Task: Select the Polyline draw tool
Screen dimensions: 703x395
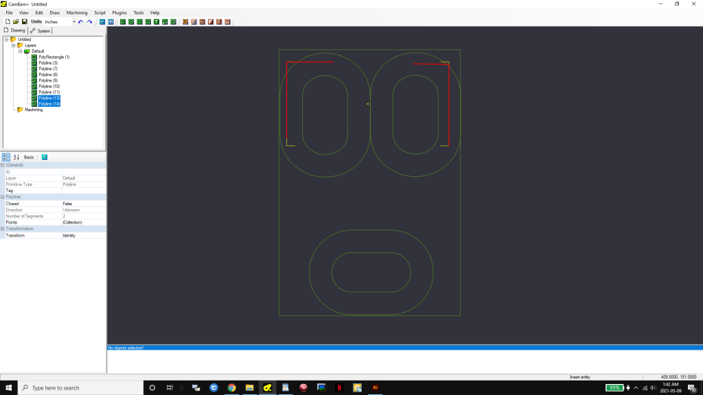Action: pyautogui.click(x=122, y=21)
